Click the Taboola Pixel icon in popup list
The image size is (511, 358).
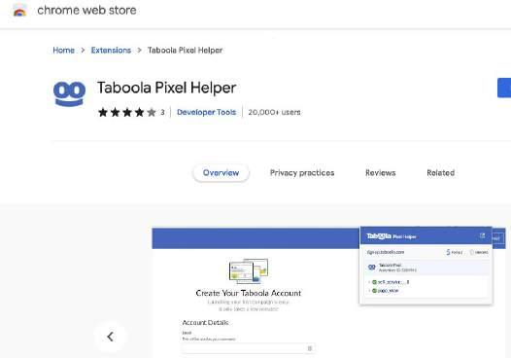coord(371,268)
